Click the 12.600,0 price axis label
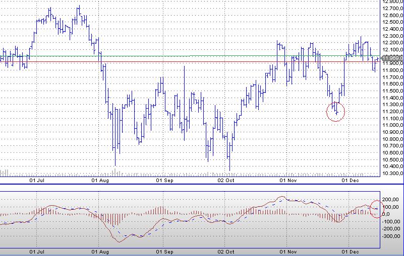The height and width of the screenshot is (256, 404). point(393,16)
